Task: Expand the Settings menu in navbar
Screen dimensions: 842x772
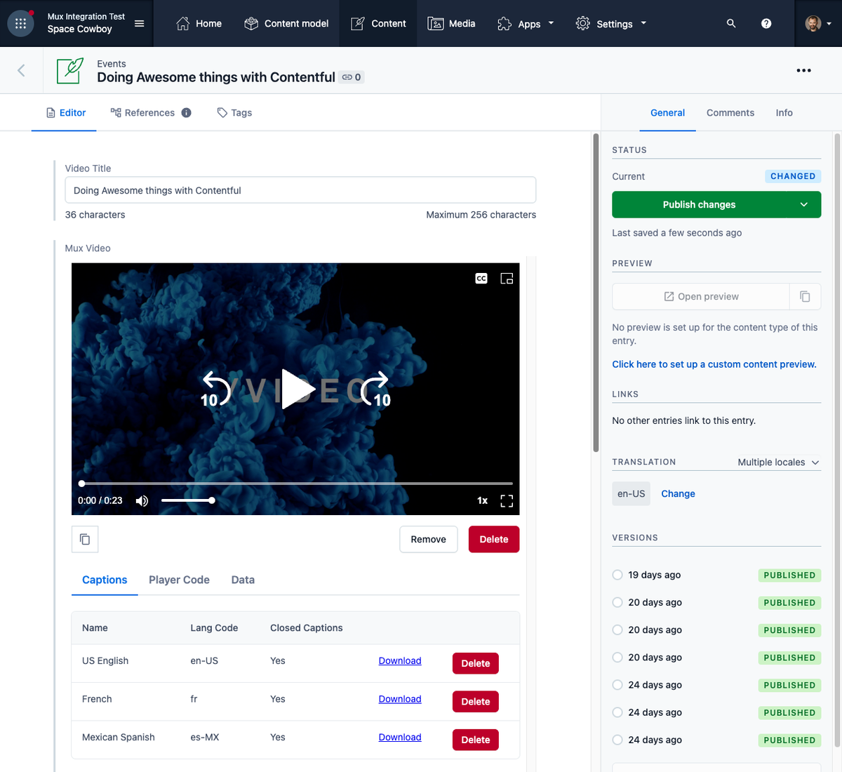Action: [x=611, y=23]
